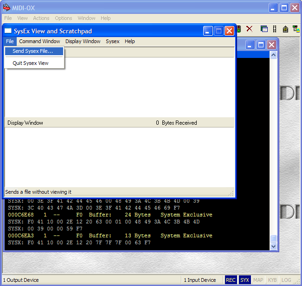Click the dark red X toolbar icon
Screen dimensions: 302x286
[x=250, y=29]
